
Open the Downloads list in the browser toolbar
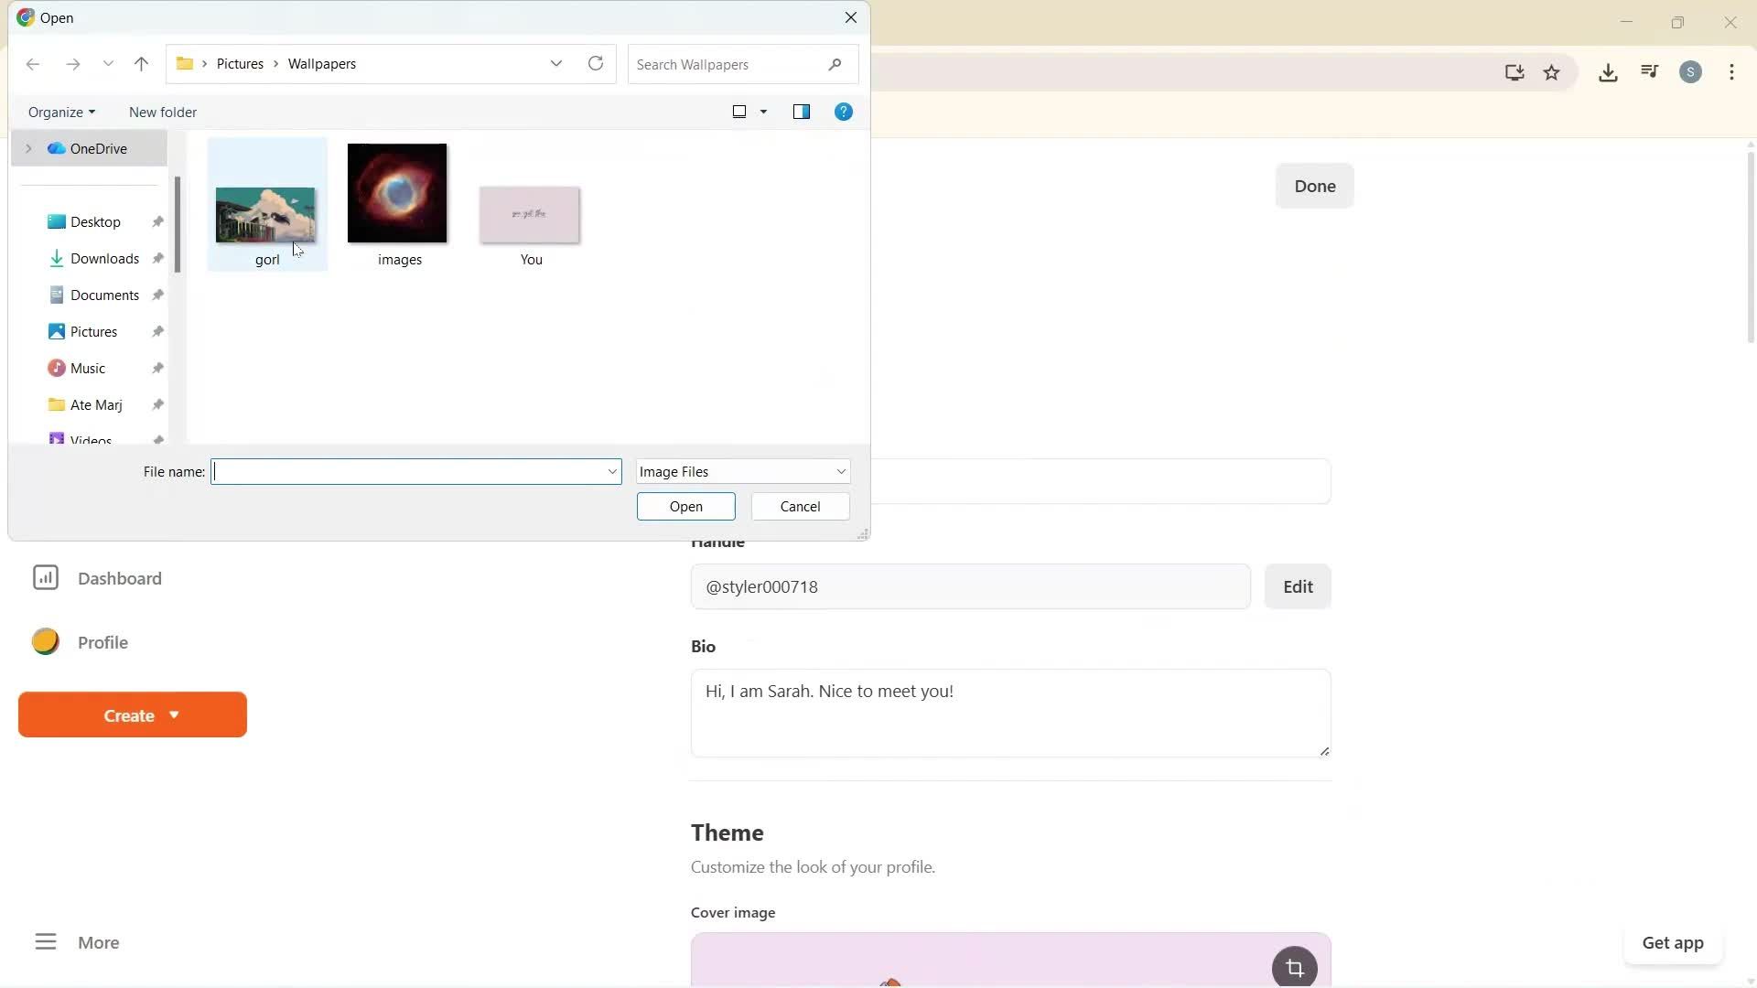click(x=1608, y=72)
